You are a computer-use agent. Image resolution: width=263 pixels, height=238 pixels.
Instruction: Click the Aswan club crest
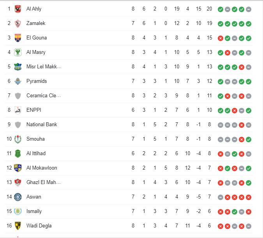point(18,197)
